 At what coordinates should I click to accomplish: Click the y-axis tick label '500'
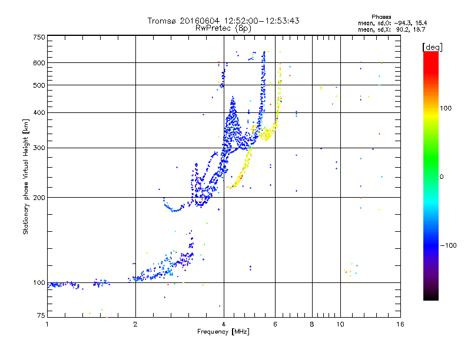(x=39, y=85)
